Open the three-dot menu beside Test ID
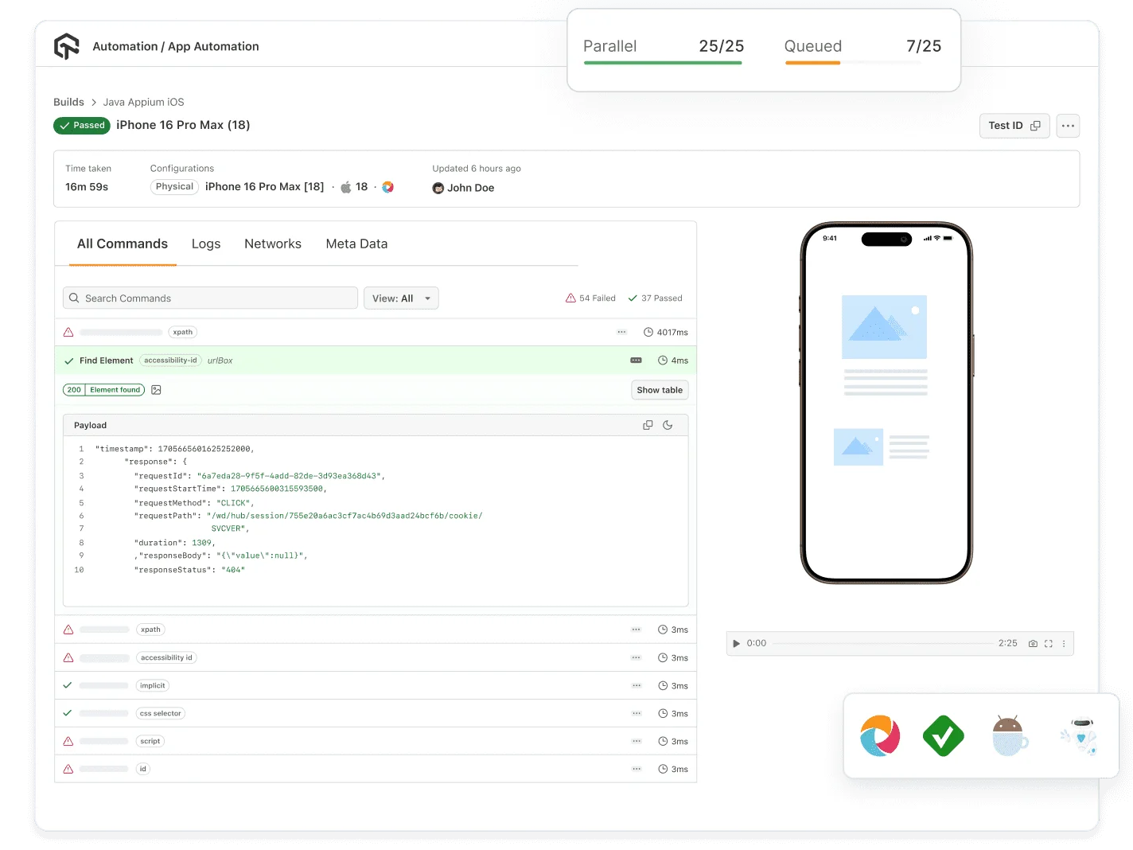 tap(1068, 126)
